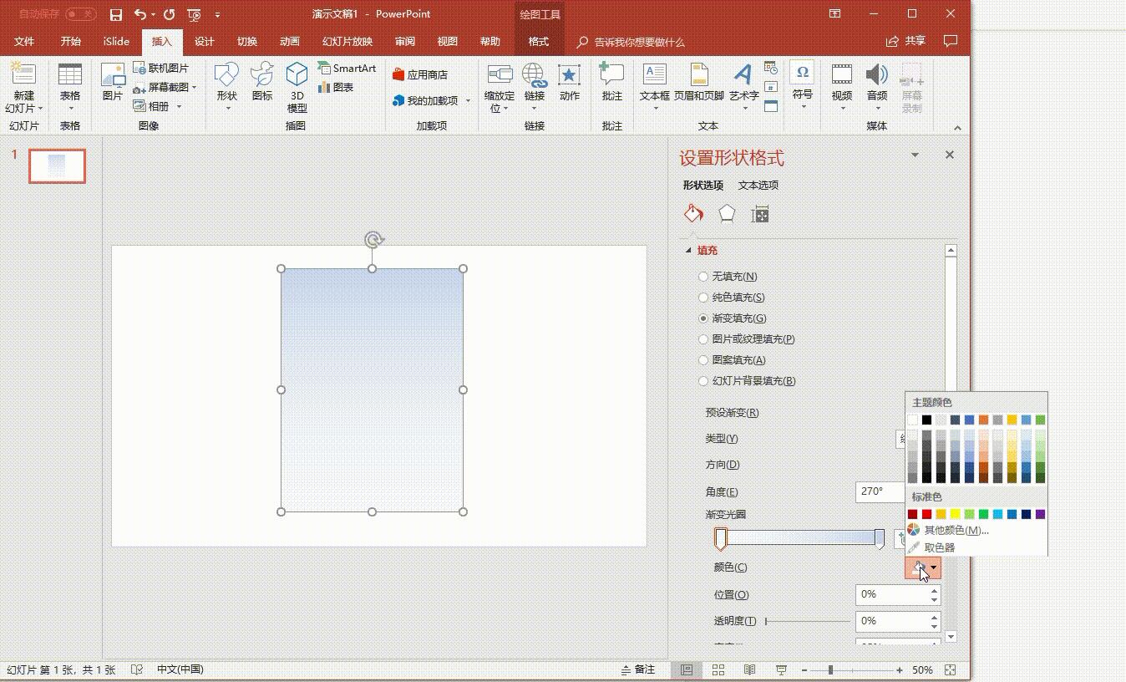Pick a color with the 取色器 eyedropper
1126x682 pixels.
[940, 547]
